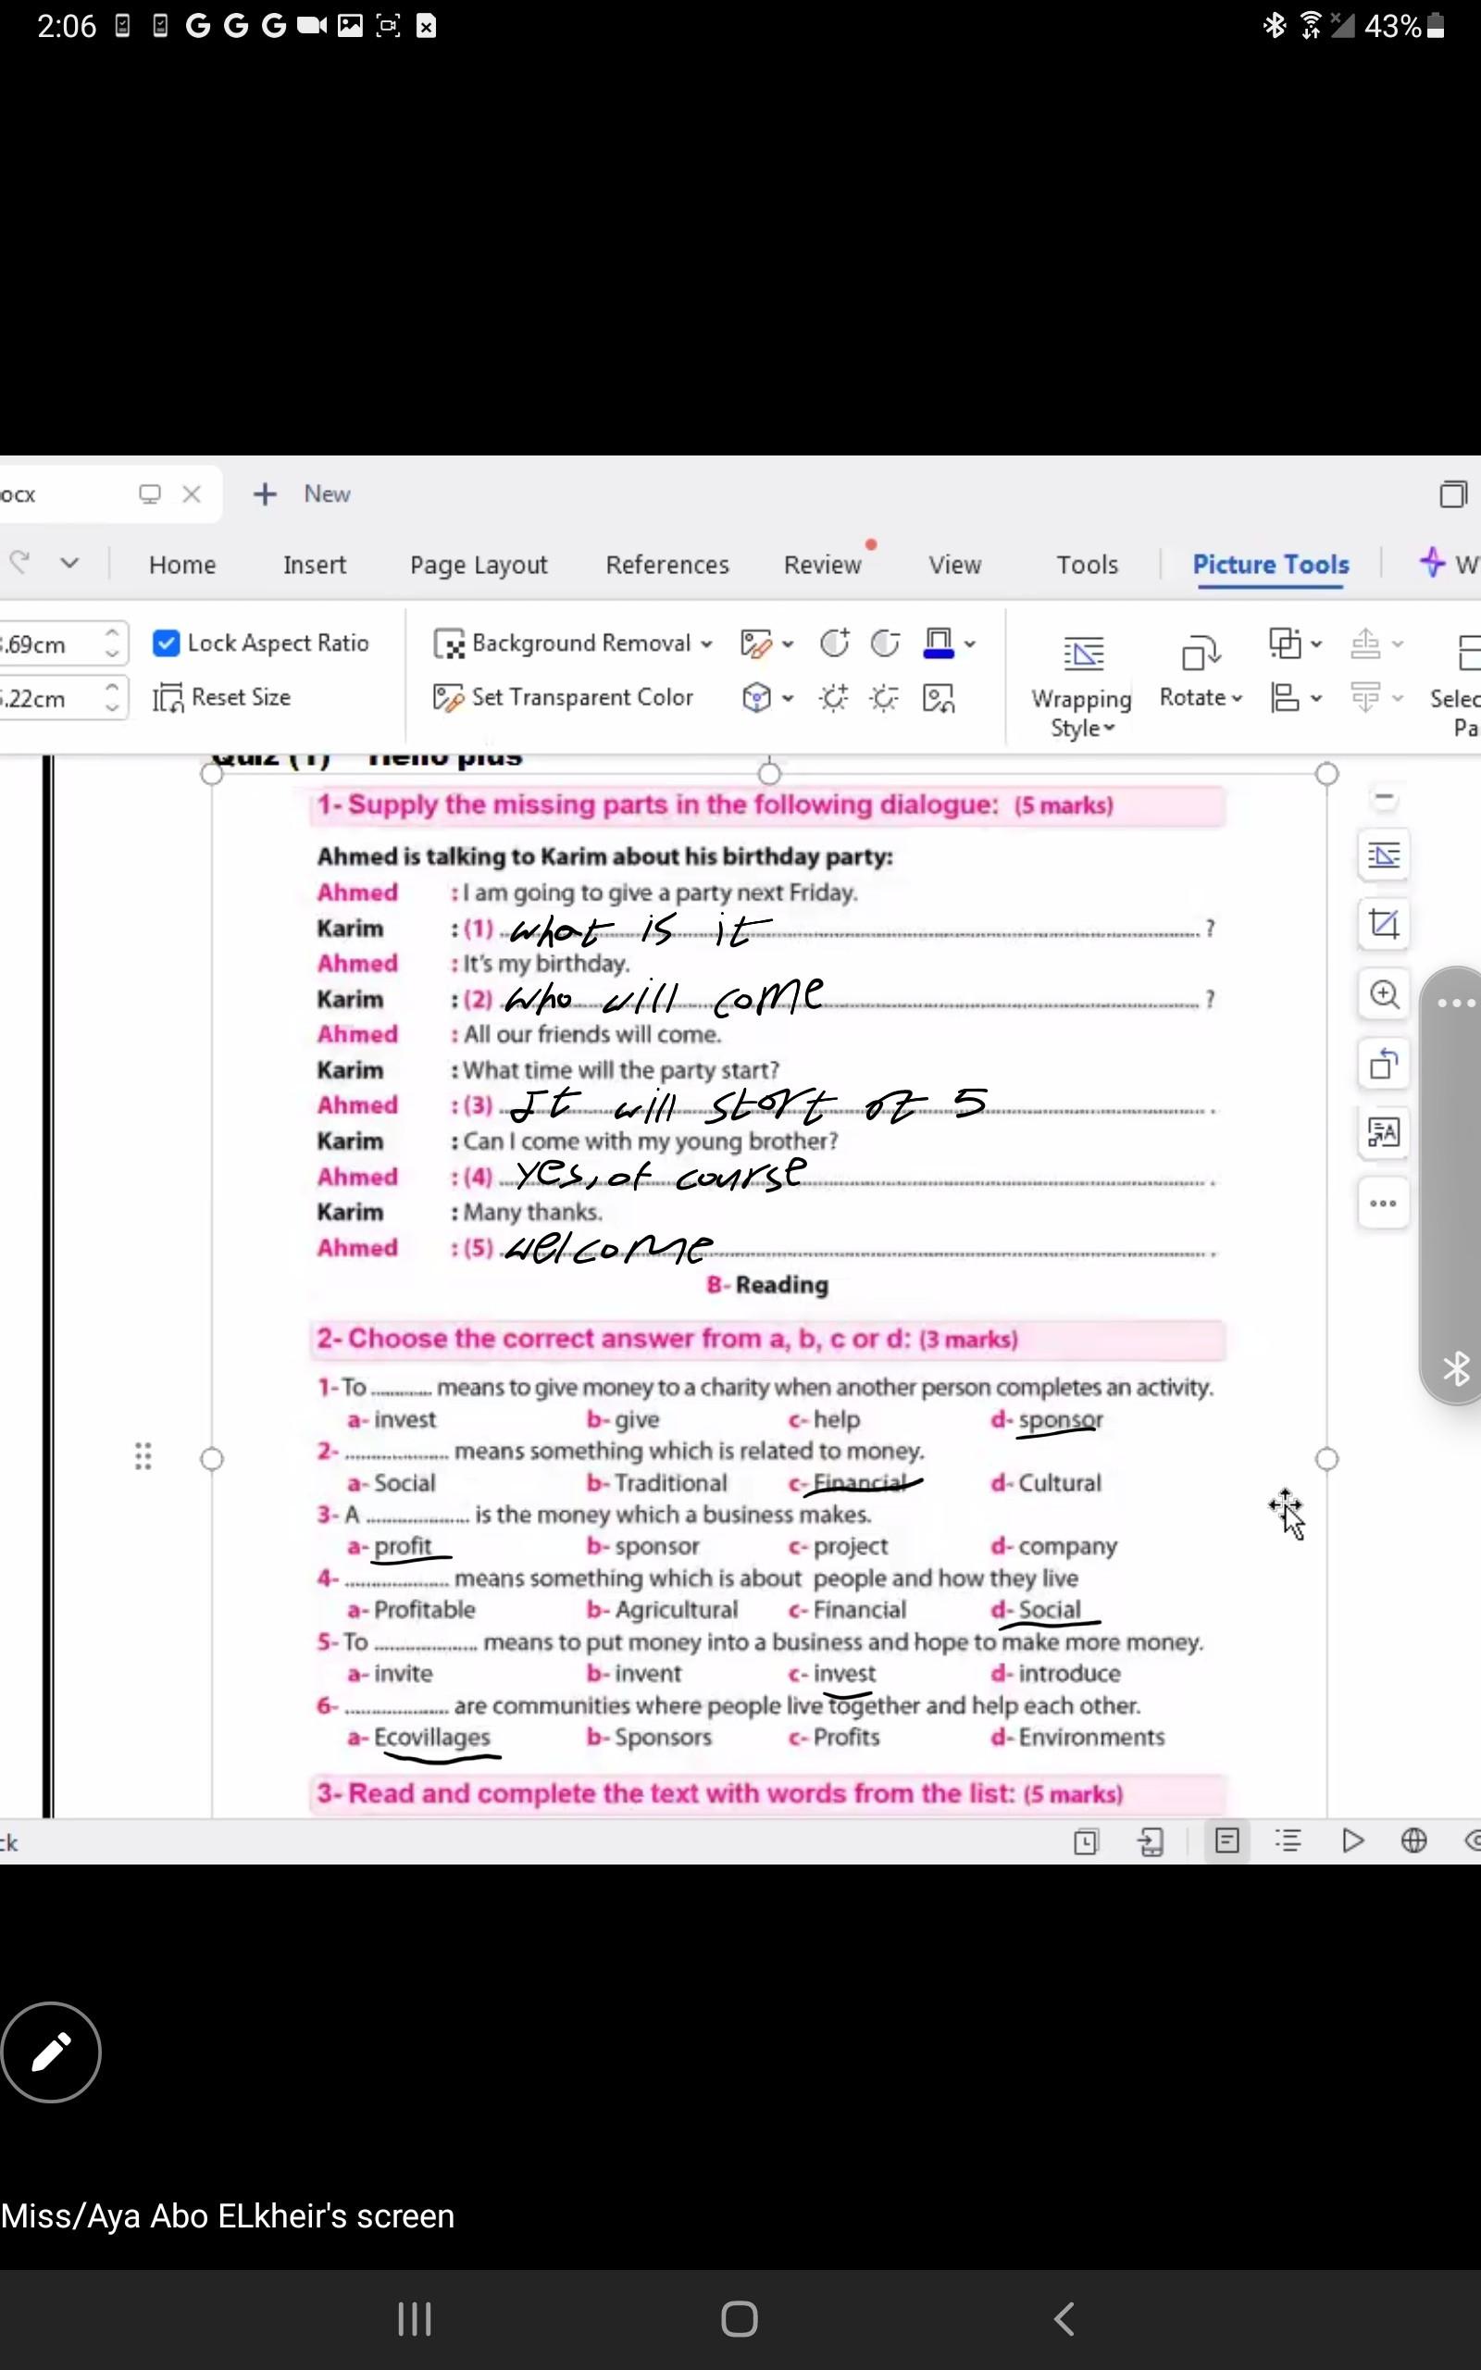The width and height of the screenshot is (1481, 2370).
Task: Click the image-to-text extract icon
Action: click(1383, 1133)
